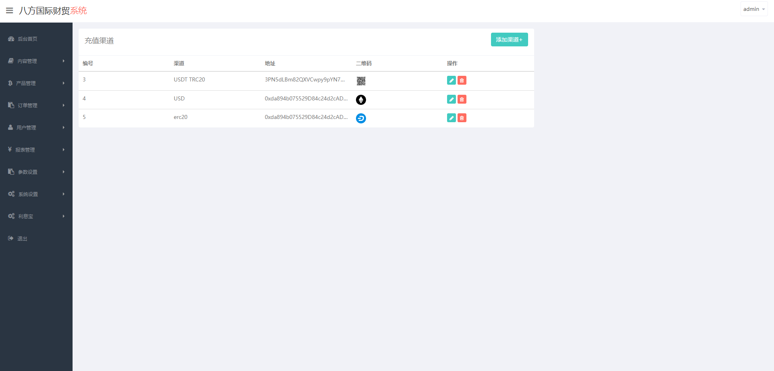The image size is (774, 371).
Task: Delete the USDT TRC20 channel row
Action: point(462,81)
